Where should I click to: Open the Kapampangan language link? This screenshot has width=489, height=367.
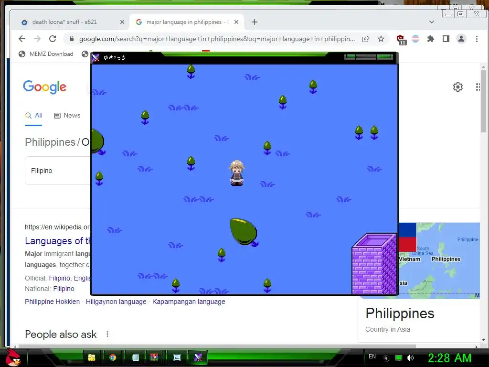(x=189, y=302)
